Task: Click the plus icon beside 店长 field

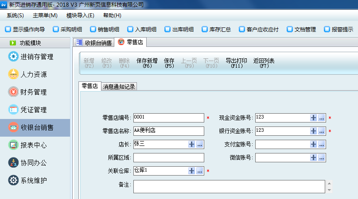Action: point(192,144)
